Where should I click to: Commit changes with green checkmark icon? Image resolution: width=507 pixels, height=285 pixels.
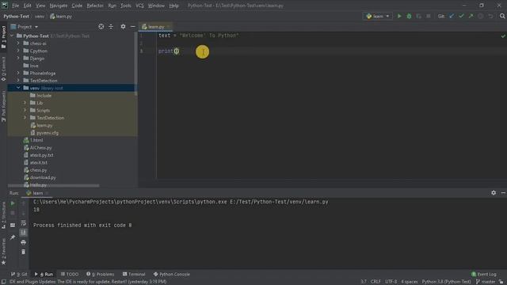461,16
